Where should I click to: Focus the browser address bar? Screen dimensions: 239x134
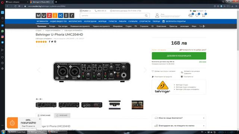[119, 6]
